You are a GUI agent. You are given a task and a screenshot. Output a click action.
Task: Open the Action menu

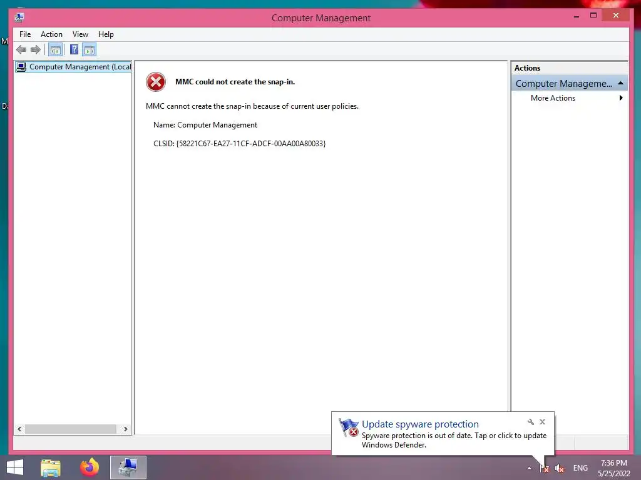[51, 34]
